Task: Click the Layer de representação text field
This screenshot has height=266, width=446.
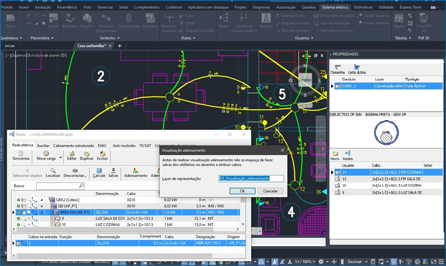Action: point(251,179)
